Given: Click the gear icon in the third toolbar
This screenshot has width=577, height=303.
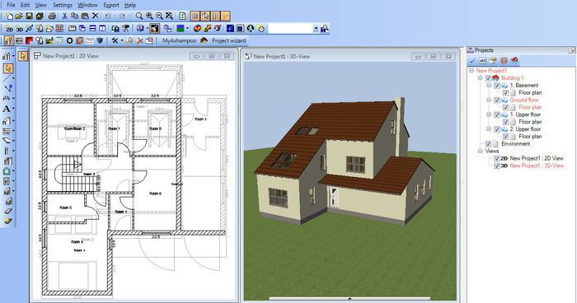Looking at the screenshot, I should tap(69, 40).
